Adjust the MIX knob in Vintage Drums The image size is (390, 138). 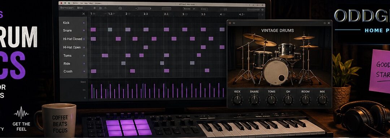tap(322, 100)
